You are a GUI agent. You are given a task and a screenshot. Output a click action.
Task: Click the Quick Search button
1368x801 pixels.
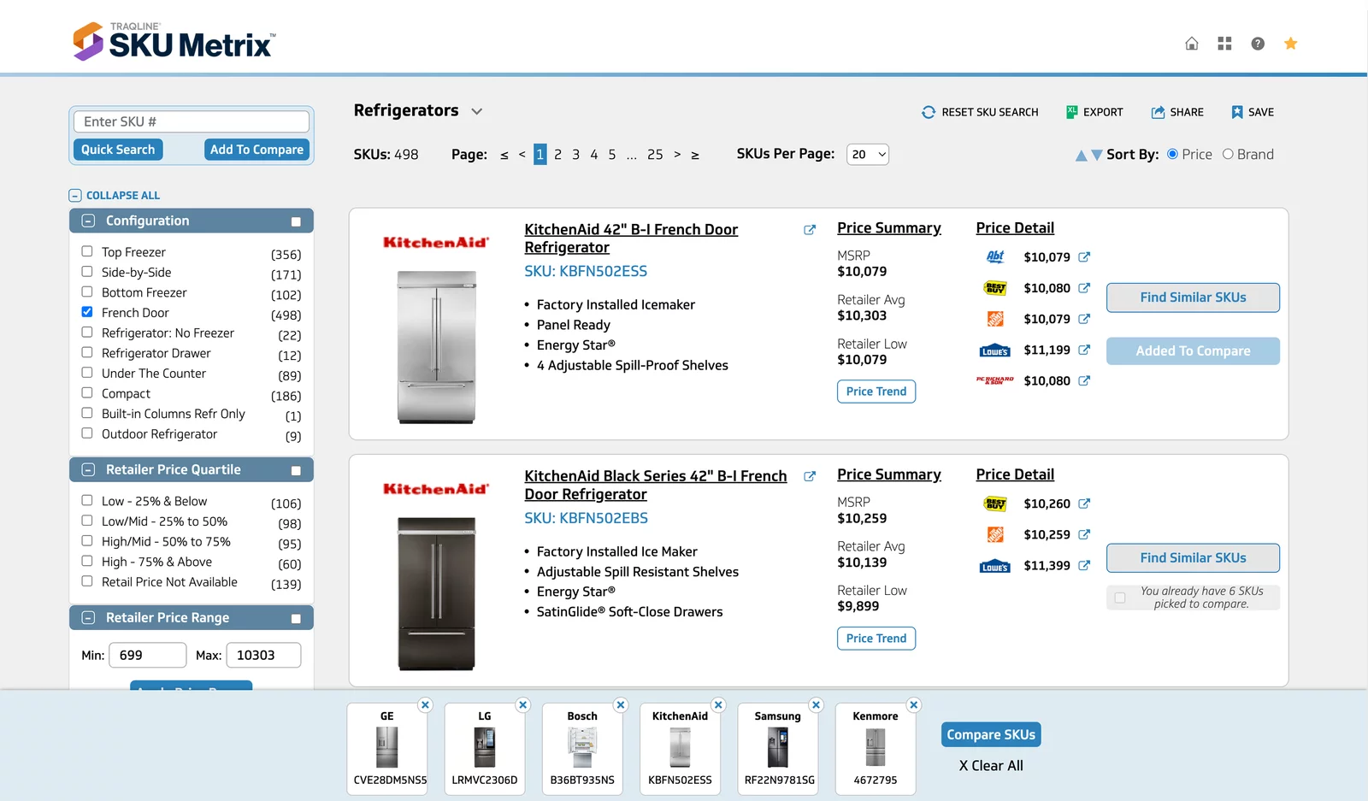pos(118,150)
